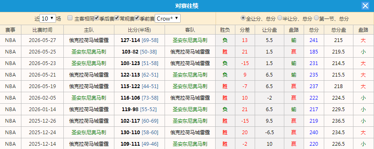Open the 109-111 score on 2025-12-14
The image size is (374, 149).
[130, 144]
